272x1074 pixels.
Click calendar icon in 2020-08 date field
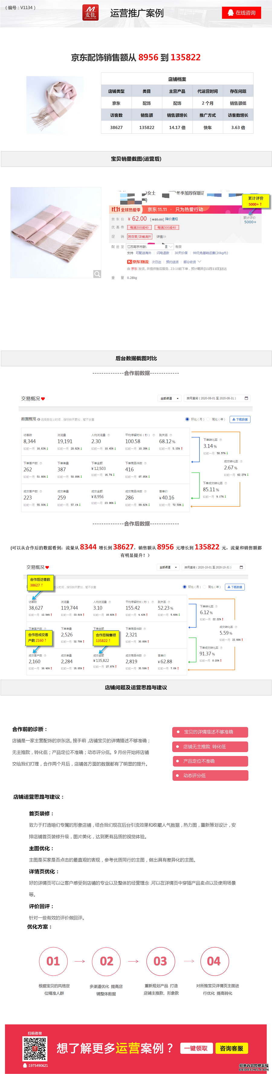click(x=246, y=398)
